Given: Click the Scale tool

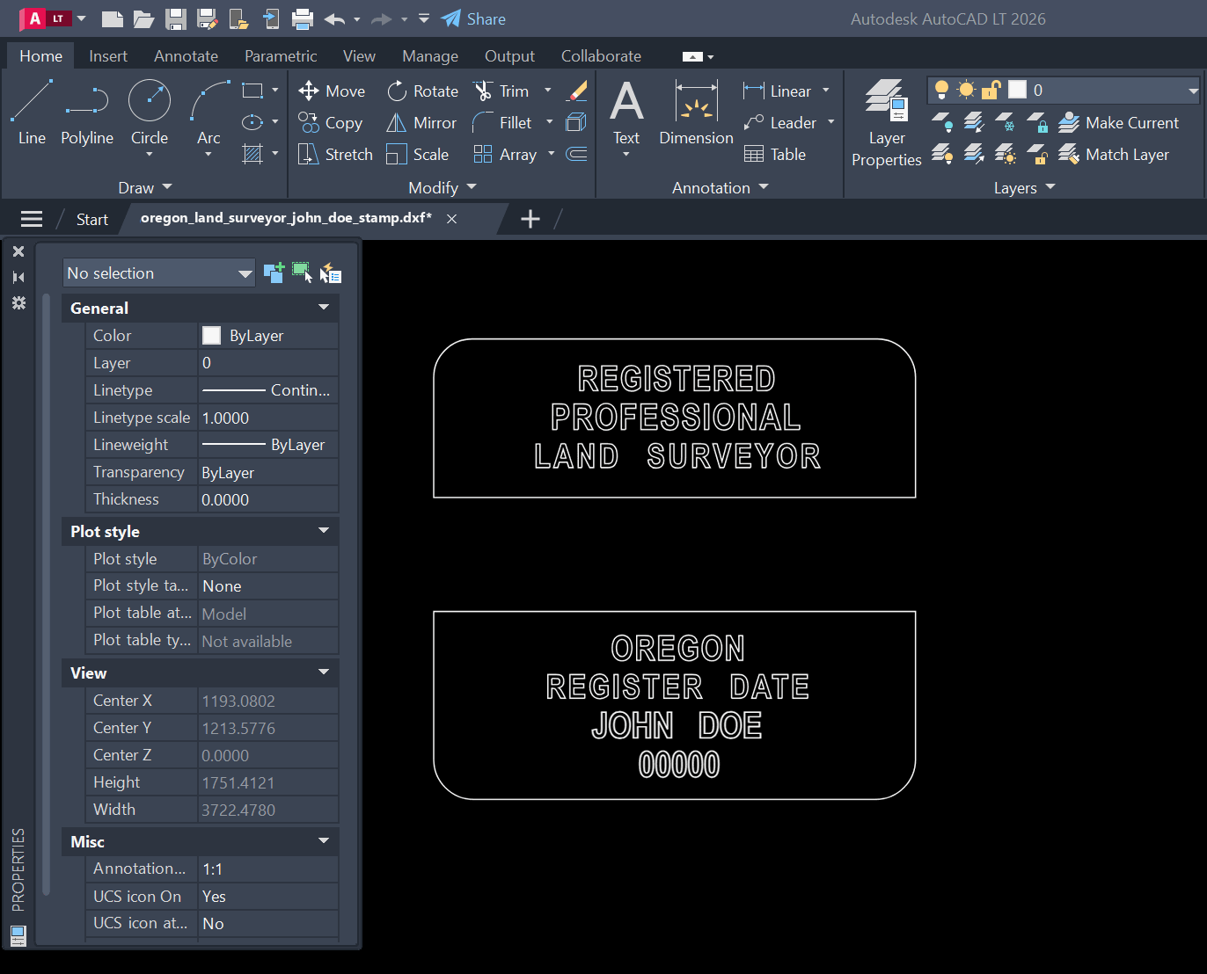Looking at the screenshot, I should point(418,155).
